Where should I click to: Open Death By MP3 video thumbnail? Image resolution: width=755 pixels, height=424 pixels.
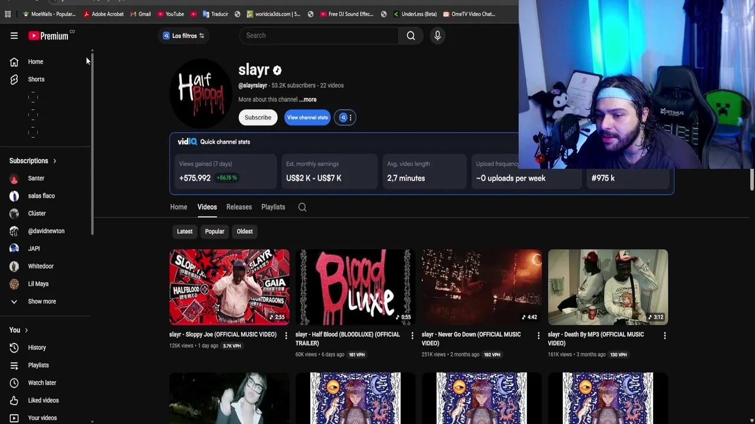pyautogui.click(x=608, y=287)
